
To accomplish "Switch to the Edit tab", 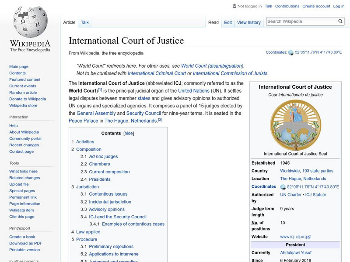I will (x=227, y=22).
